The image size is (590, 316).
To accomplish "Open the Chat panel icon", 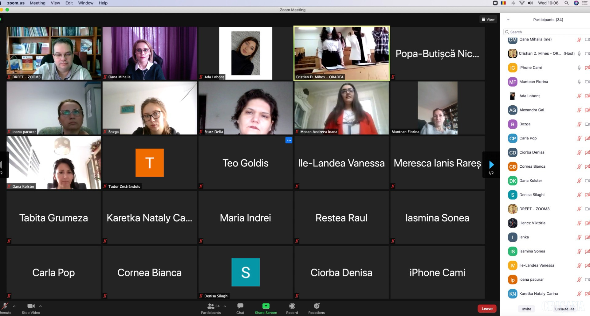I will [240, 306].
